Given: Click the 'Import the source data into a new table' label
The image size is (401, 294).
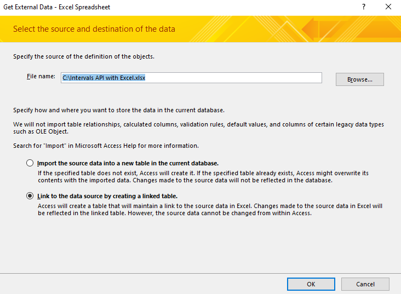Looking at the screenshot, I should pos(128,163).
